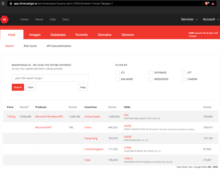Image resolution: width=220 pixels, height=170 pixels.
Task: Open the Docs navigation link
Action: point(66,19)
